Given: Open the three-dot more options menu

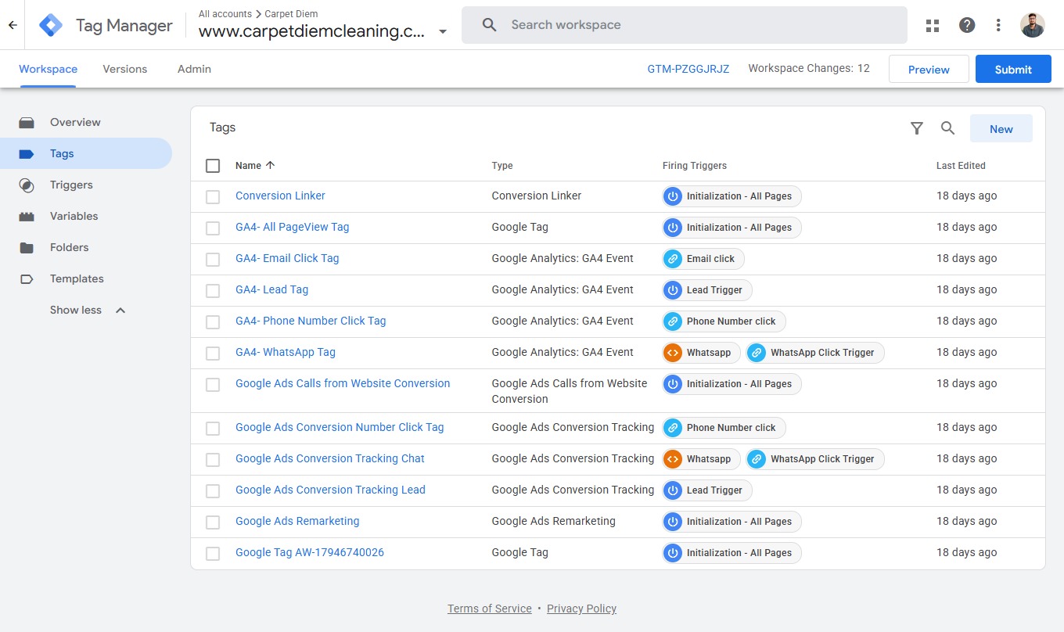Looking at the screenshot, I should click(998, 25).
